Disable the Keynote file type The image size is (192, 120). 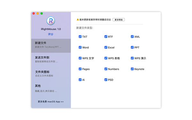pyautogui.click(x=132, y=69)
